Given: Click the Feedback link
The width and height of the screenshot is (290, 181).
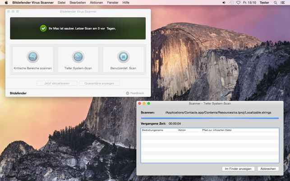Looking at the screenshot, I should point(137,93).
